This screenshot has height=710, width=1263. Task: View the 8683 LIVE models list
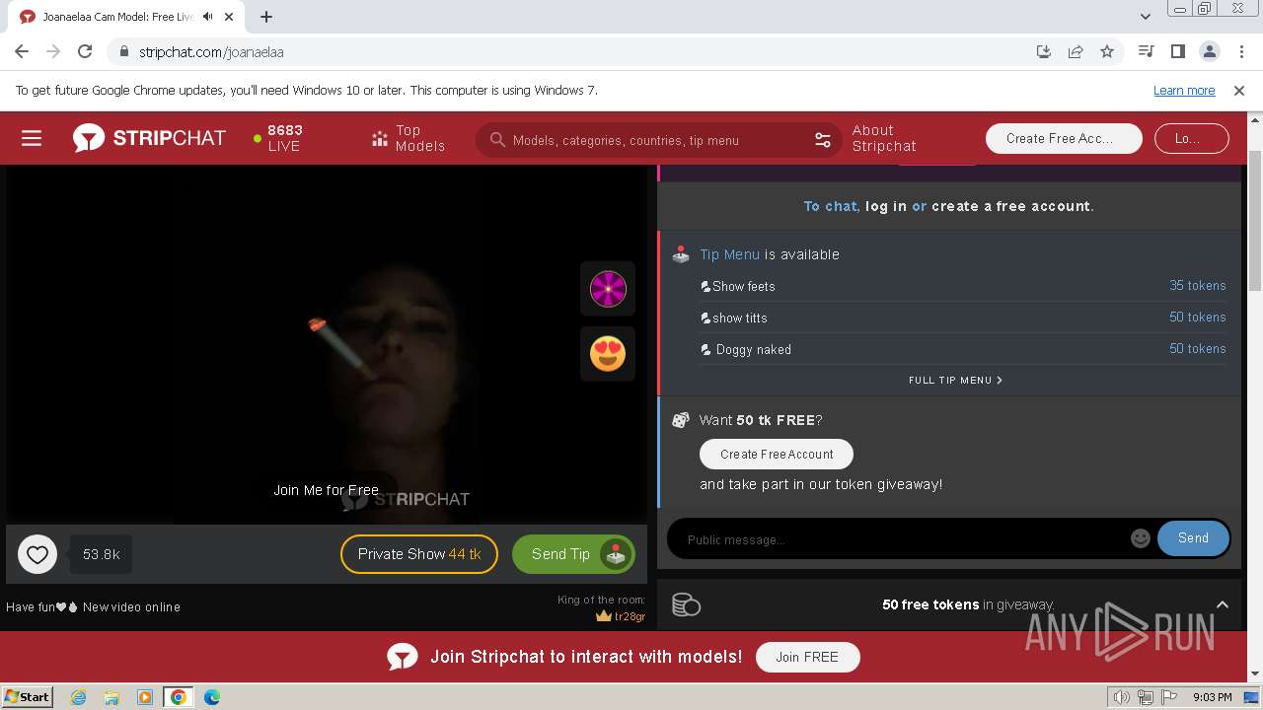(x=278, y=138)
